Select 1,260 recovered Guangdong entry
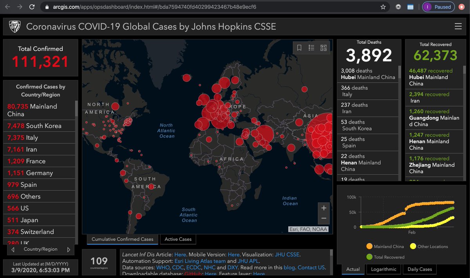The width and height of the screenshot is (470, 278). pos(434,118)
